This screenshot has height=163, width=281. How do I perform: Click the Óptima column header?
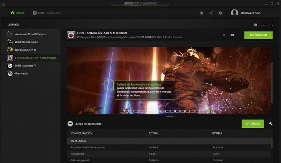[x=217, y=133]
